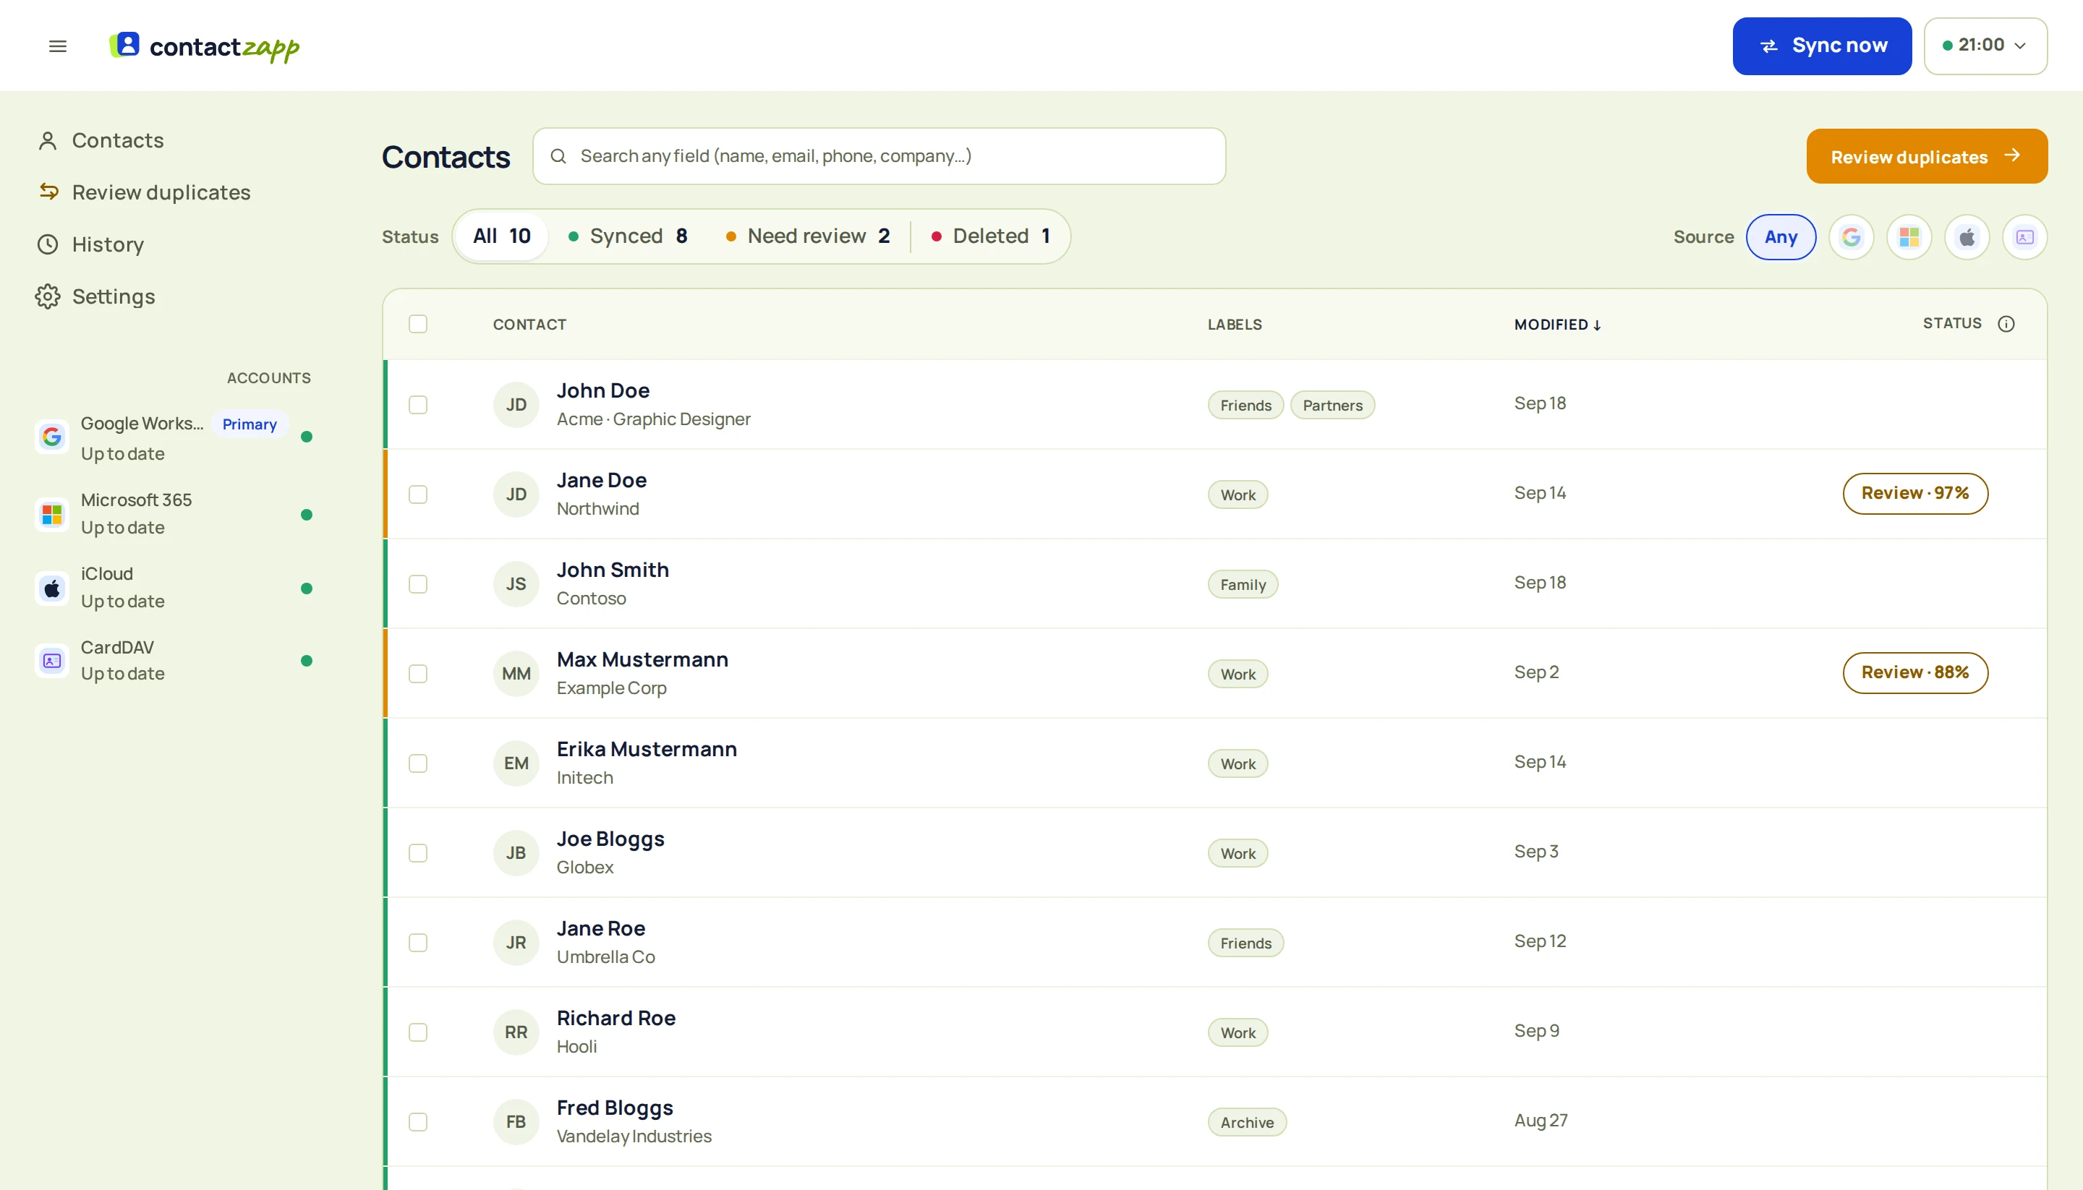This screenshot has height=1190, width=2083.
Task: Open the 21:00 schedule dropdown
Action: pos(1985,46)
